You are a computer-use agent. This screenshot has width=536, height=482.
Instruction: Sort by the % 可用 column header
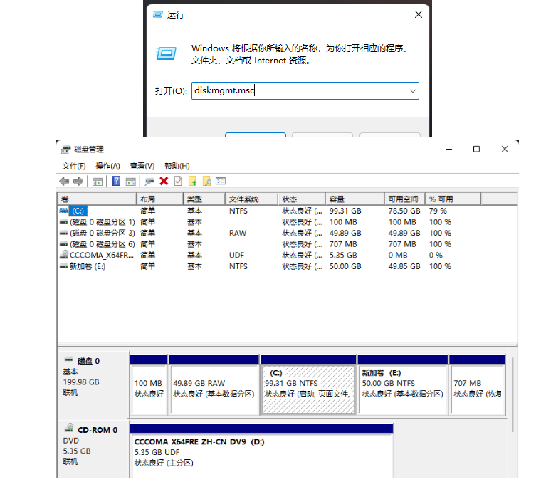[x=453, y=199]
